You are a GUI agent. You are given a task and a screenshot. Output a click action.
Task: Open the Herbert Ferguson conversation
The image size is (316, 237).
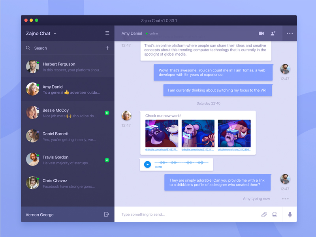pos(68,67)
